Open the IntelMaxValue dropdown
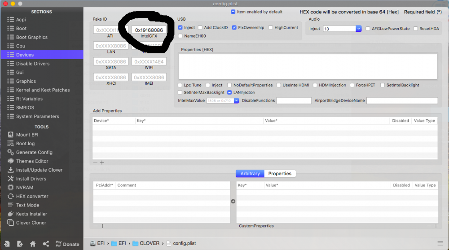Viewport: 449px width, 250px height. (236, 100)
